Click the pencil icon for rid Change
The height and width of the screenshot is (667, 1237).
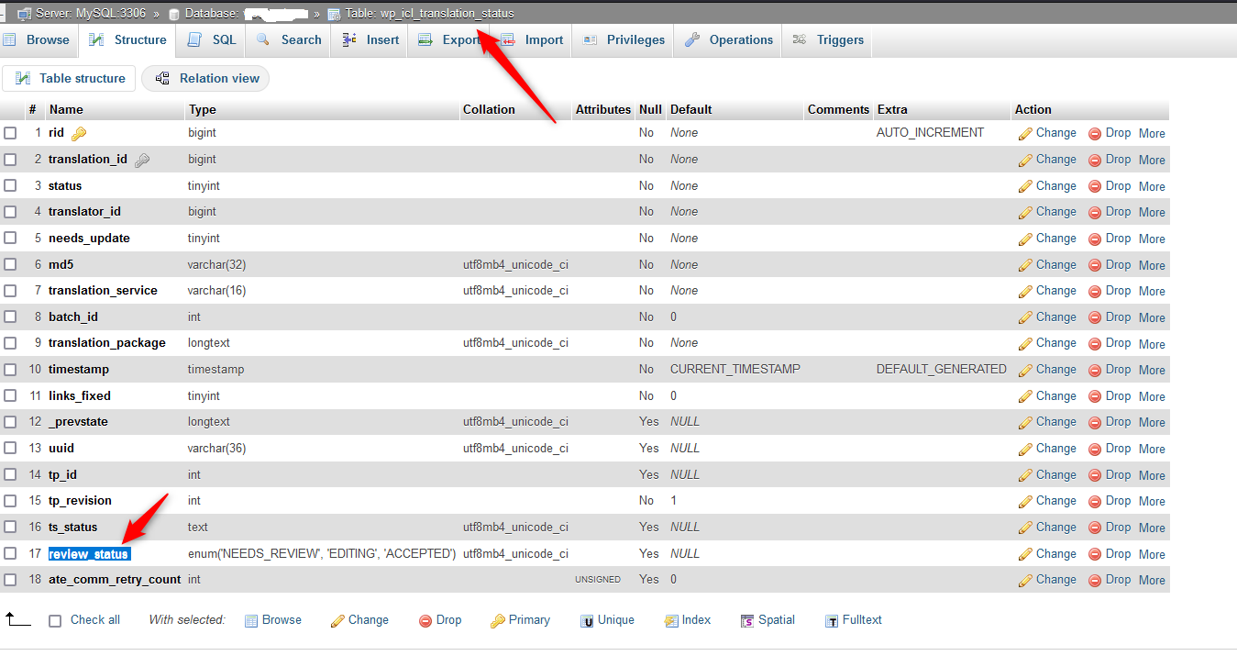pos(1025,134)
